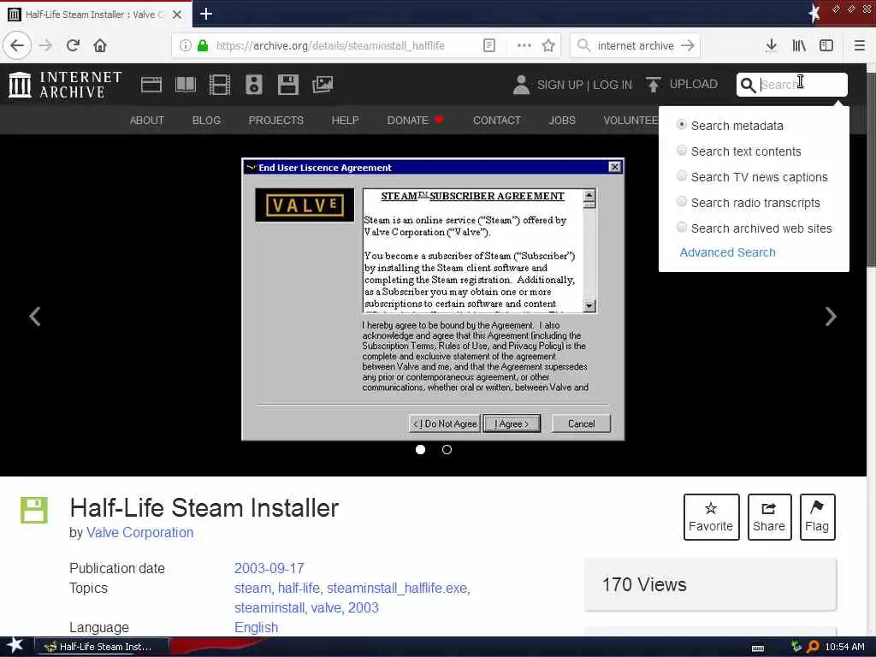
Task: Click the upload arrow icon
Action: point(653,85)
